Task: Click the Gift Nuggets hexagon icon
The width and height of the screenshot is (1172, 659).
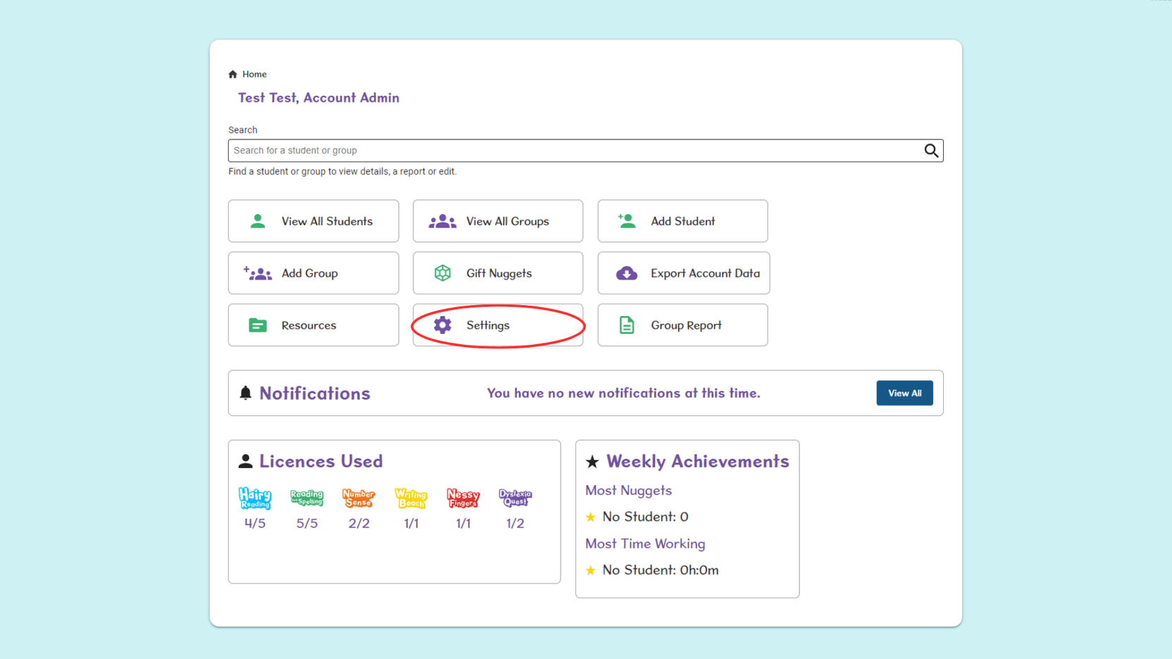Action: pos(442,273)
